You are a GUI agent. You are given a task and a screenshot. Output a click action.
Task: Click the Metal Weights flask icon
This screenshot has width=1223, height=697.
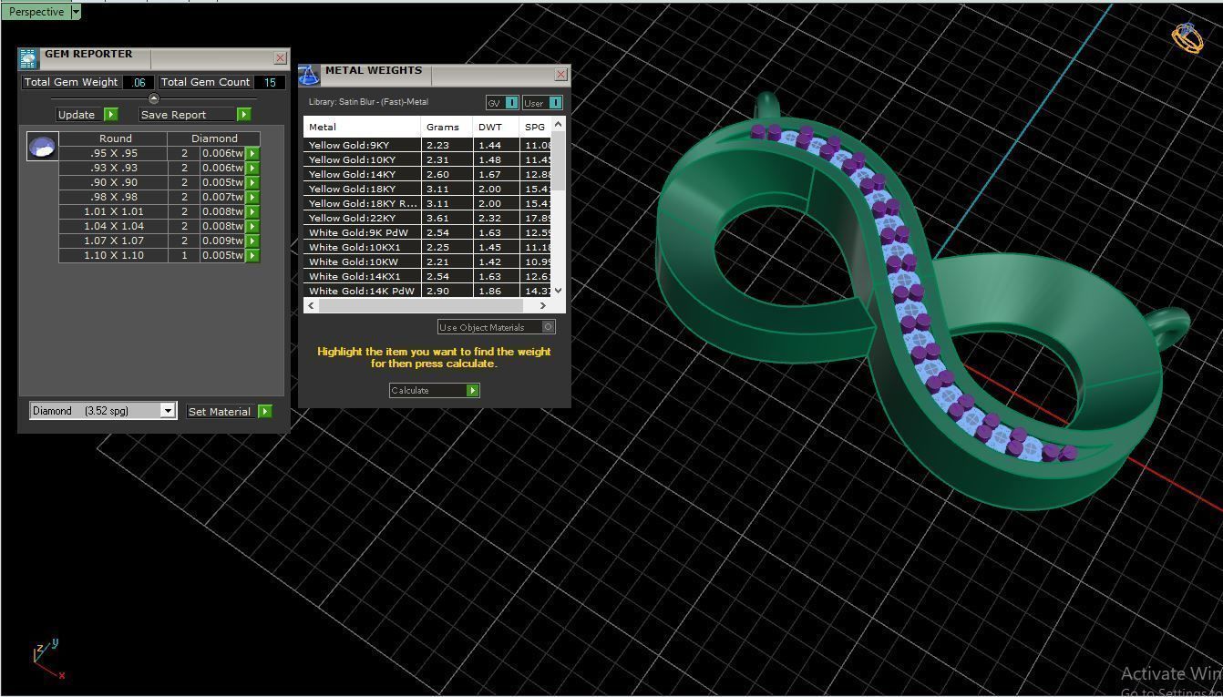(309, 76)
